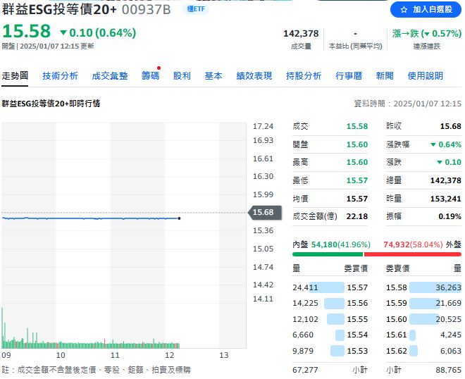Click the 成交量 value 142,378 in header
Image resolution: width=465 pixels, height=379 pixels.
tap(301, 34)
